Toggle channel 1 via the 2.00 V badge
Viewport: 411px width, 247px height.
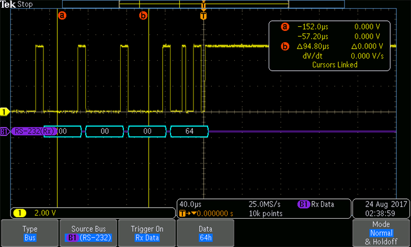pyautogui.click(x=20, y=213)
